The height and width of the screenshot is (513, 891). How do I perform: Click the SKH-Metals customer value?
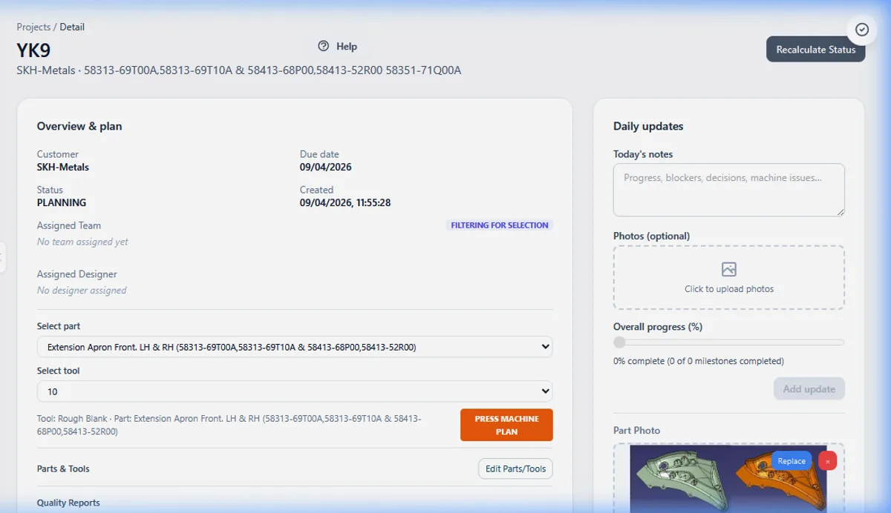(63, 167)
